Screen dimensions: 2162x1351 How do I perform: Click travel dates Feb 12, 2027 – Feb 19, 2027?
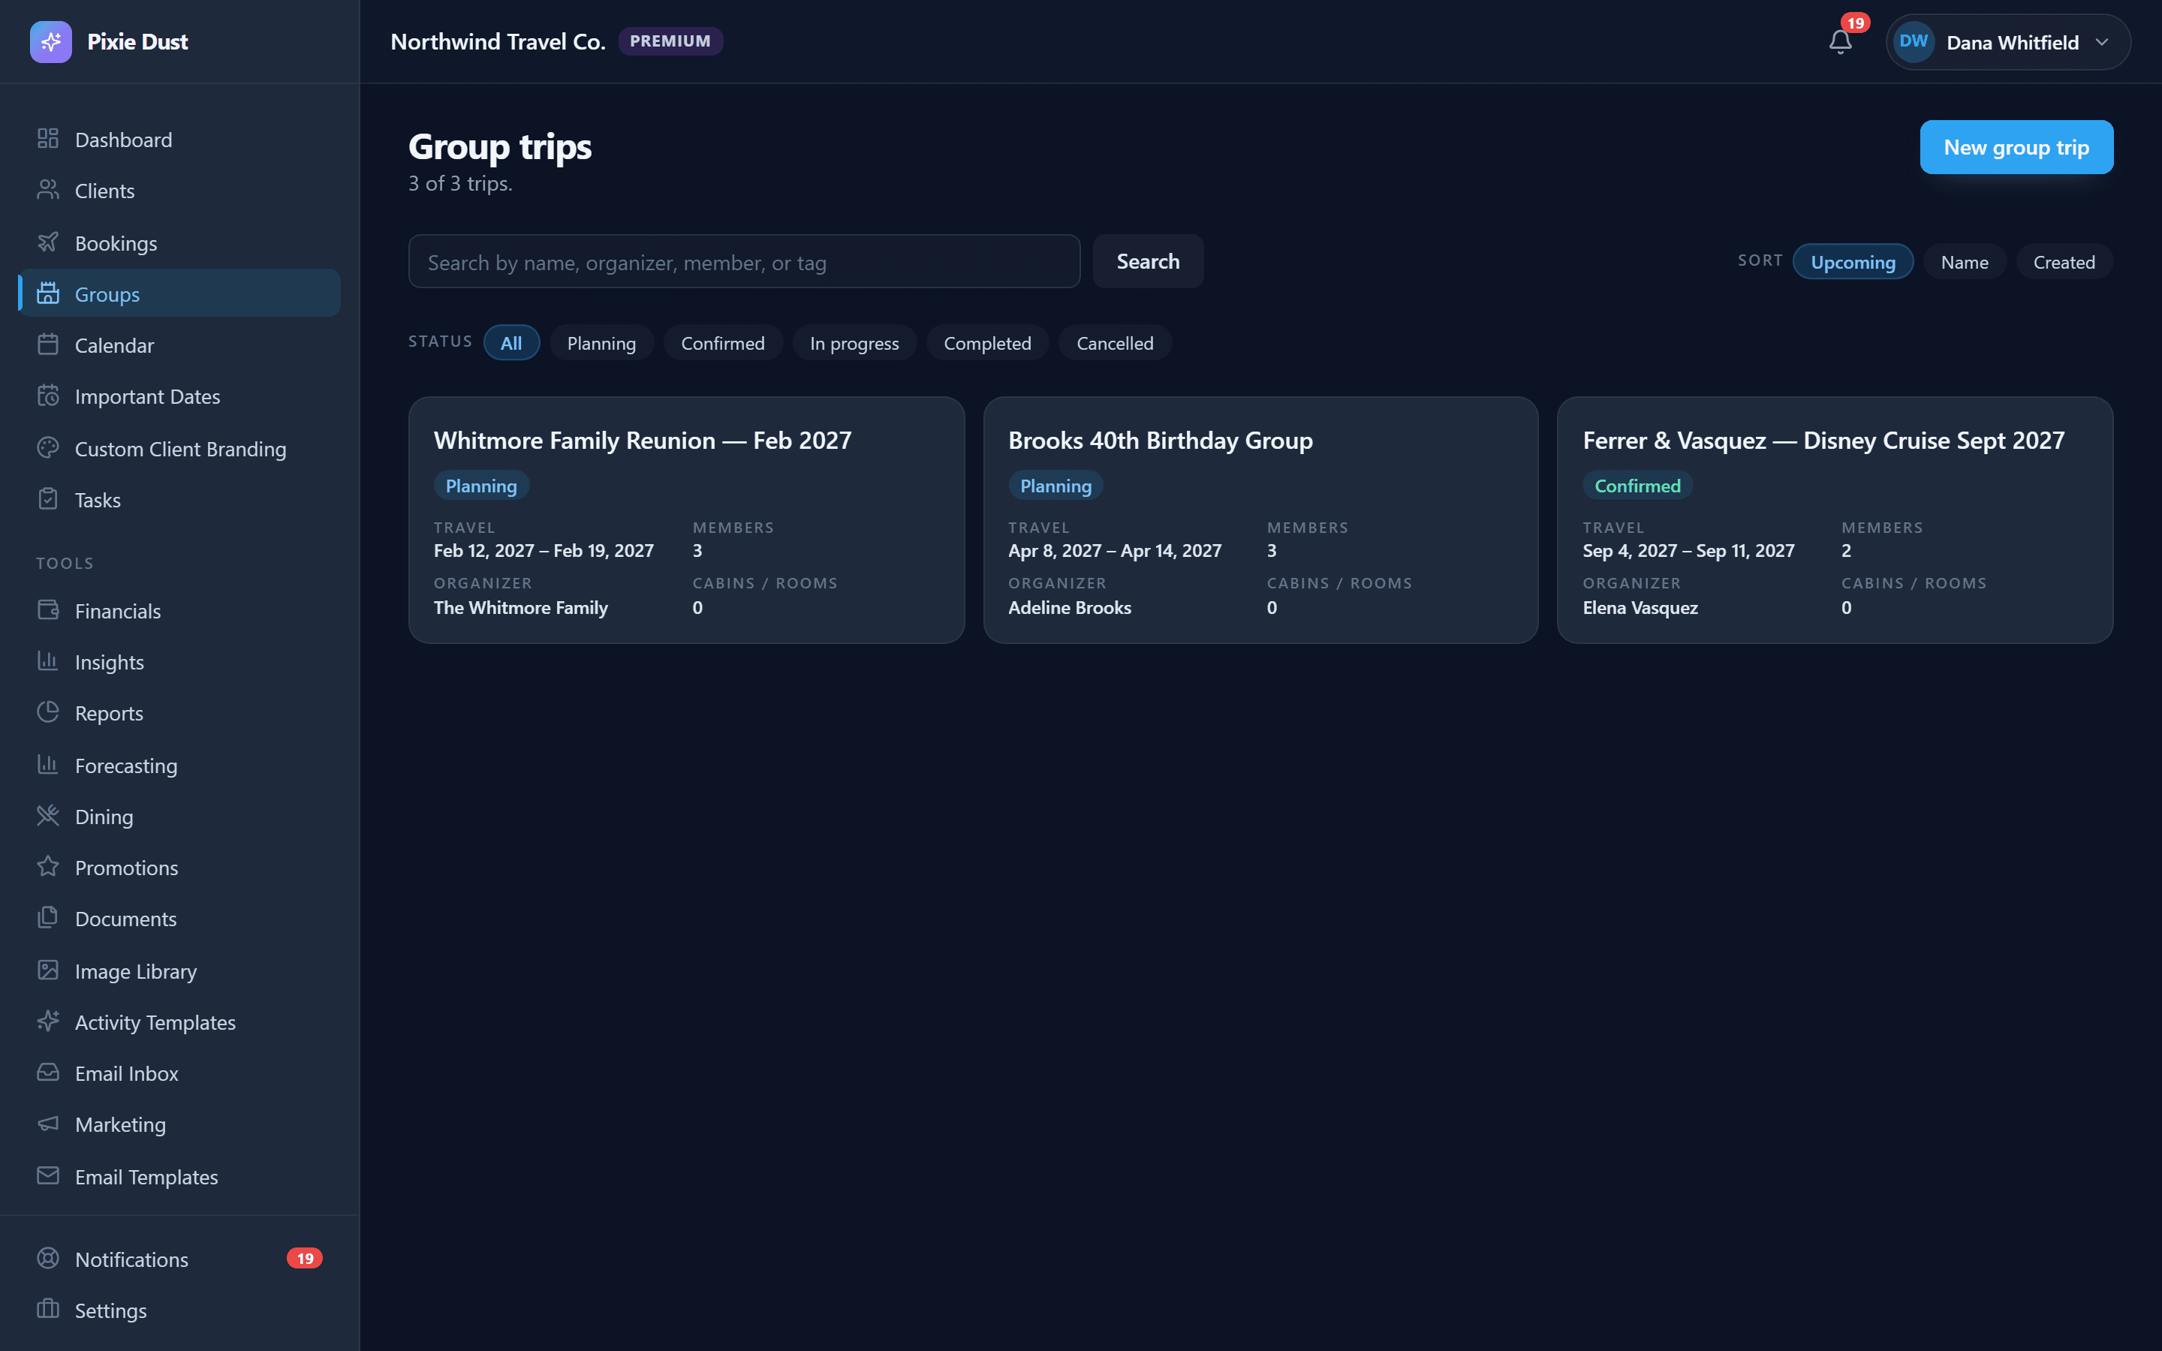[x=544, y=550]
